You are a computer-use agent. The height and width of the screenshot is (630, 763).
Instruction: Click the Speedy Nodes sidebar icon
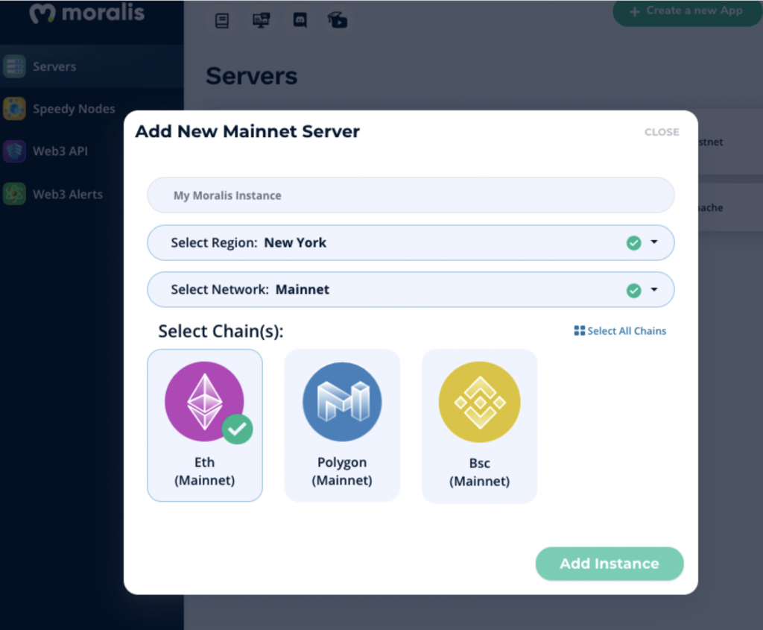pos(14,109)
